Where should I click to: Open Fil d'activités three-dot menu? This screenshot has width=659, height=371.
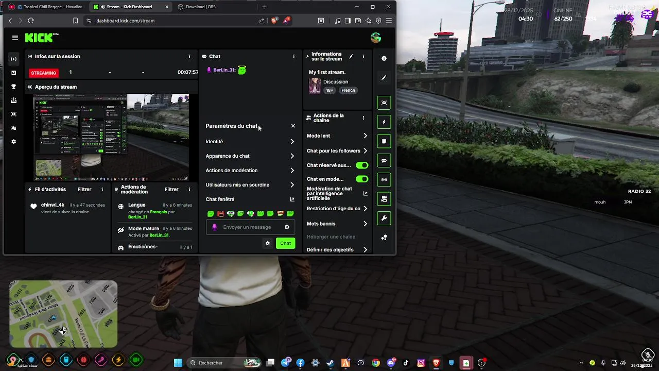(x=102, y=189)
